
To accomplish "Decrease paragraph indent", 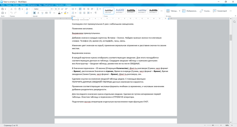I will coord(80,13).
